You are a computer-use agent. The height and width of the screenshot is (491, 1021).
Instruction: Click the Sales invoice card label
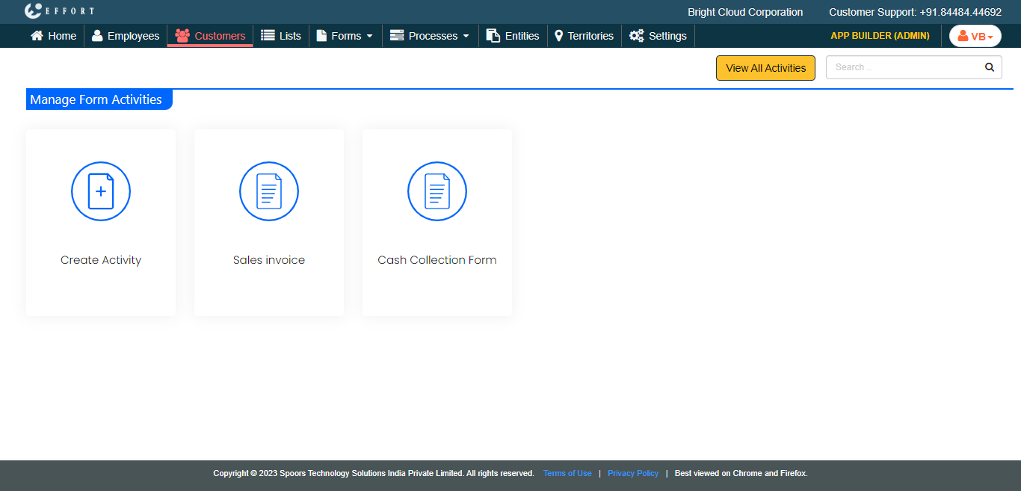pos(269,260)
